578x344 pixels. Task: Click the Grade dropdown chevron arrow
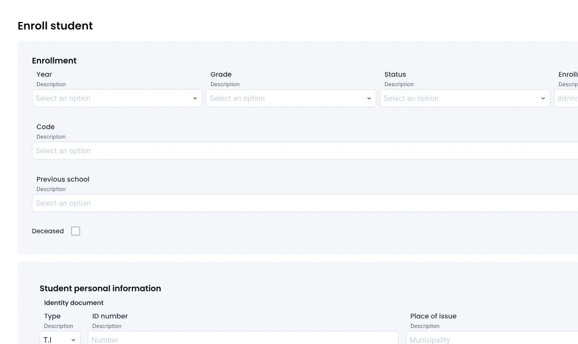pyautogui.click(x=369, y=98)
